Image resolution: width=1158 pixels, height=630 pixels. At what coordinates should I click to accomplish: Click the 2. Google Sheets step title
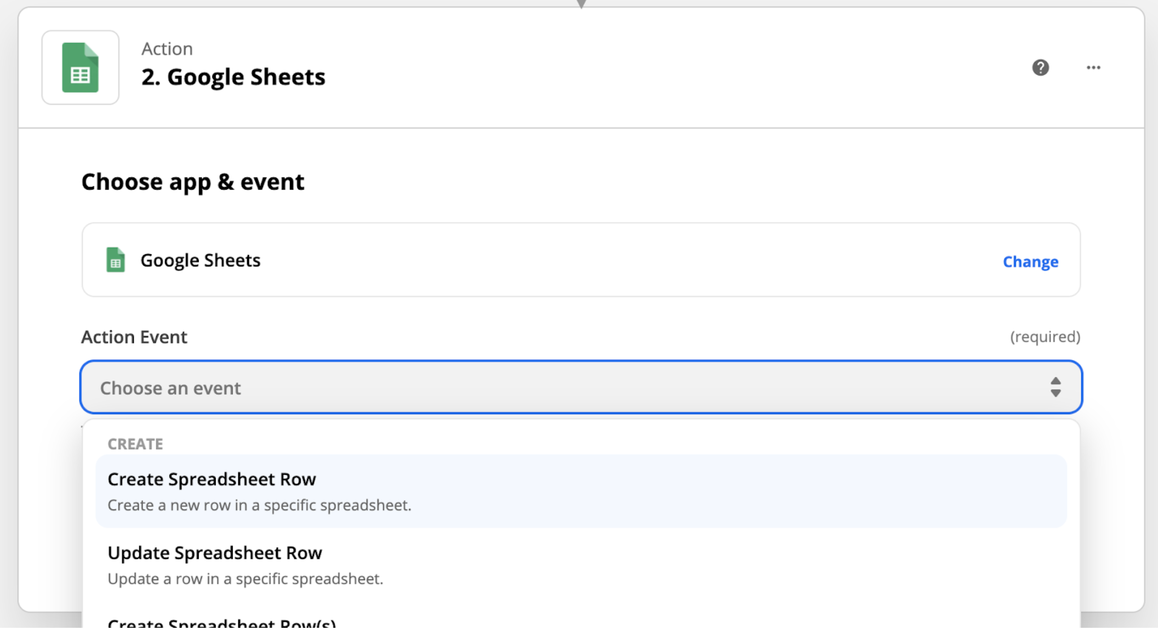(x=232, y=77)
